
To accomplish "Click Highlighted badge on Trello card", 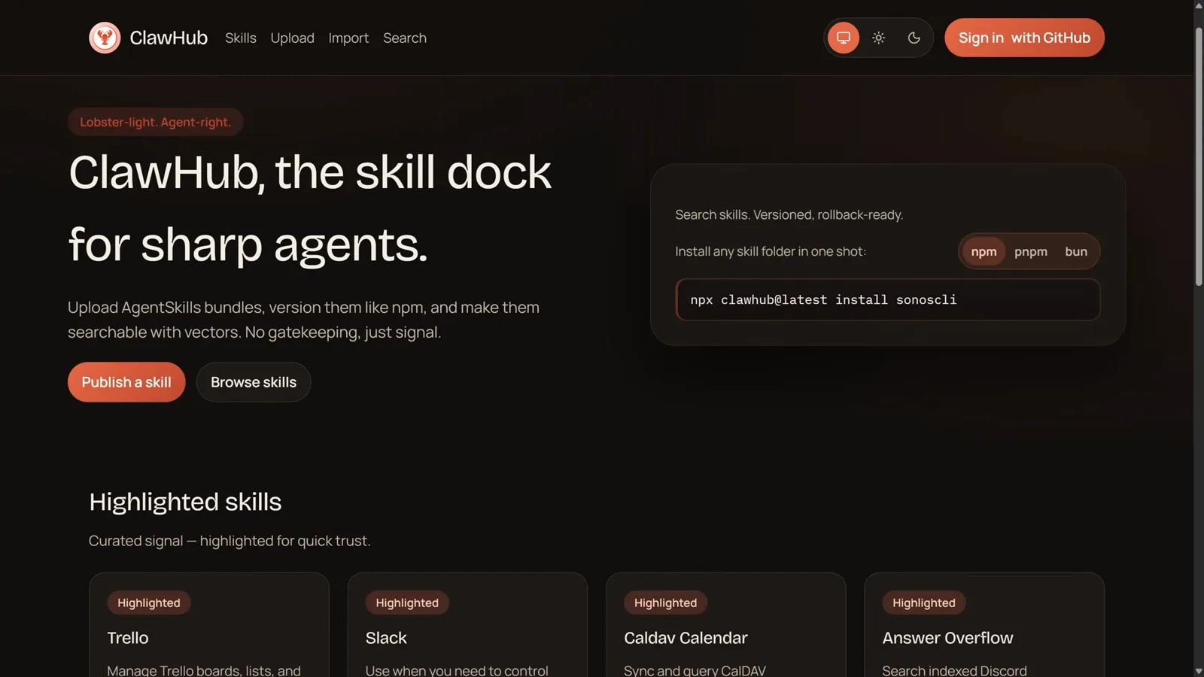I will click(149, 603).
